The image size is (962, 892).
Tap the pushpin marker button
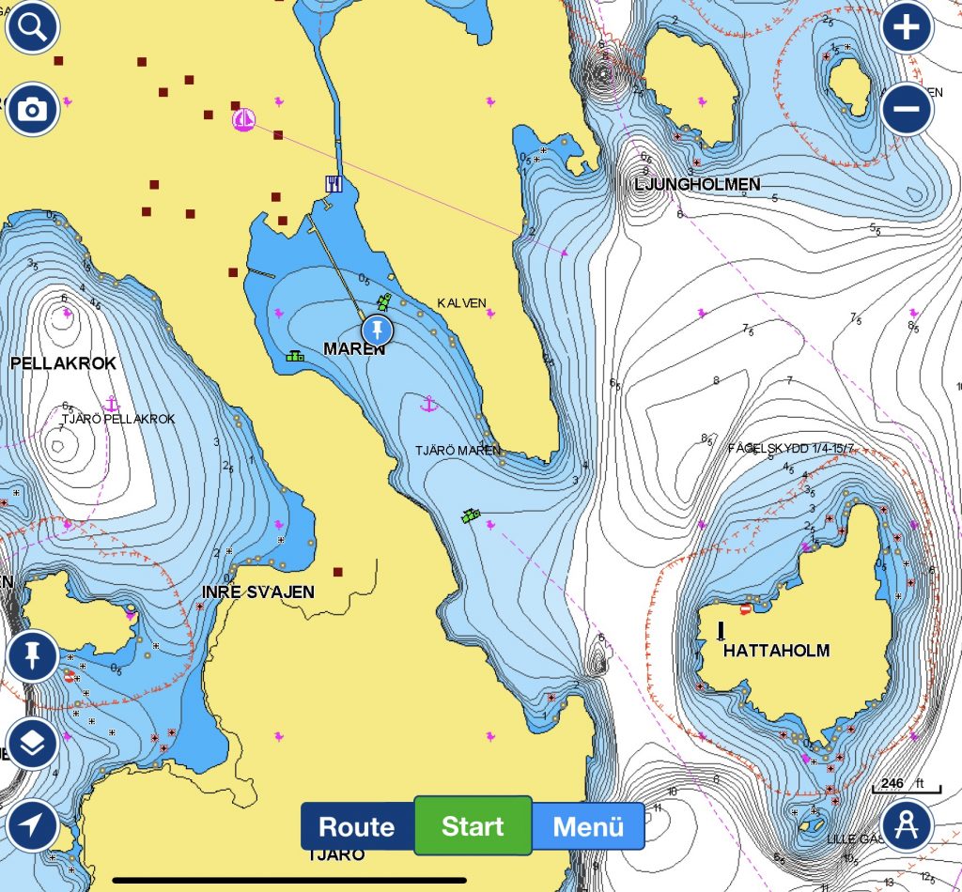tap(33, 655)
